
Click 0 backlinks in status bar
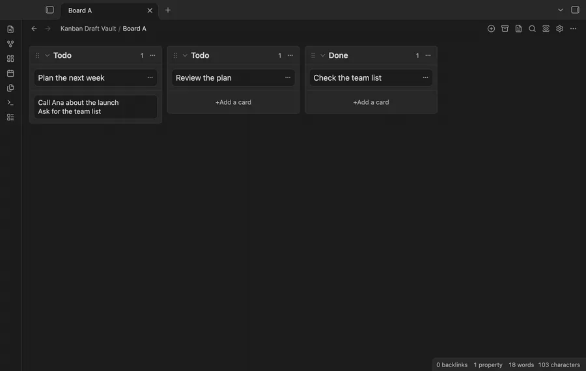tap(452, 364)
